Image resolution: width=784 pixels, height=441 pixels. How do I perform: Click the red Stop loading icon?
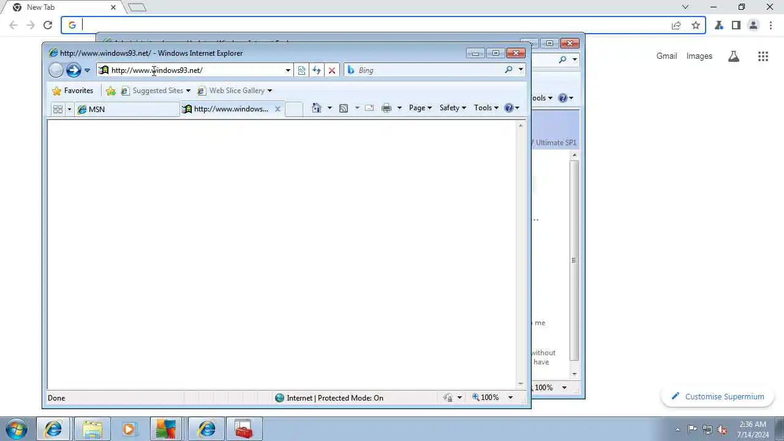pyautogui.click(x=331, y=70)
